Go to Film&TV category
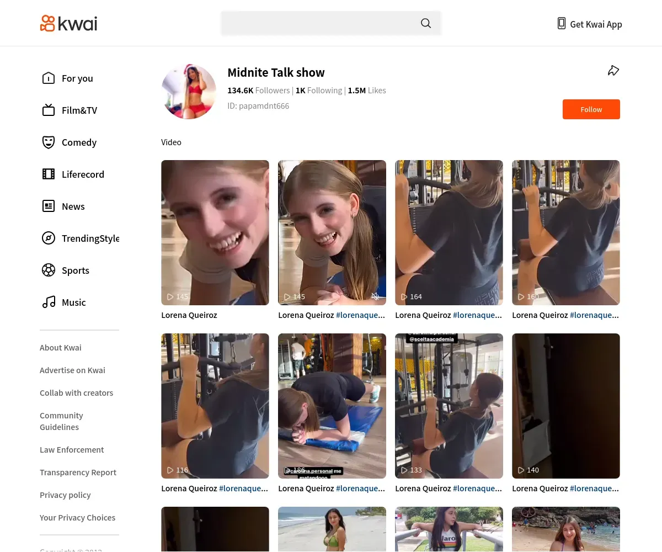The image size is (662, 552). click(79, 110)
